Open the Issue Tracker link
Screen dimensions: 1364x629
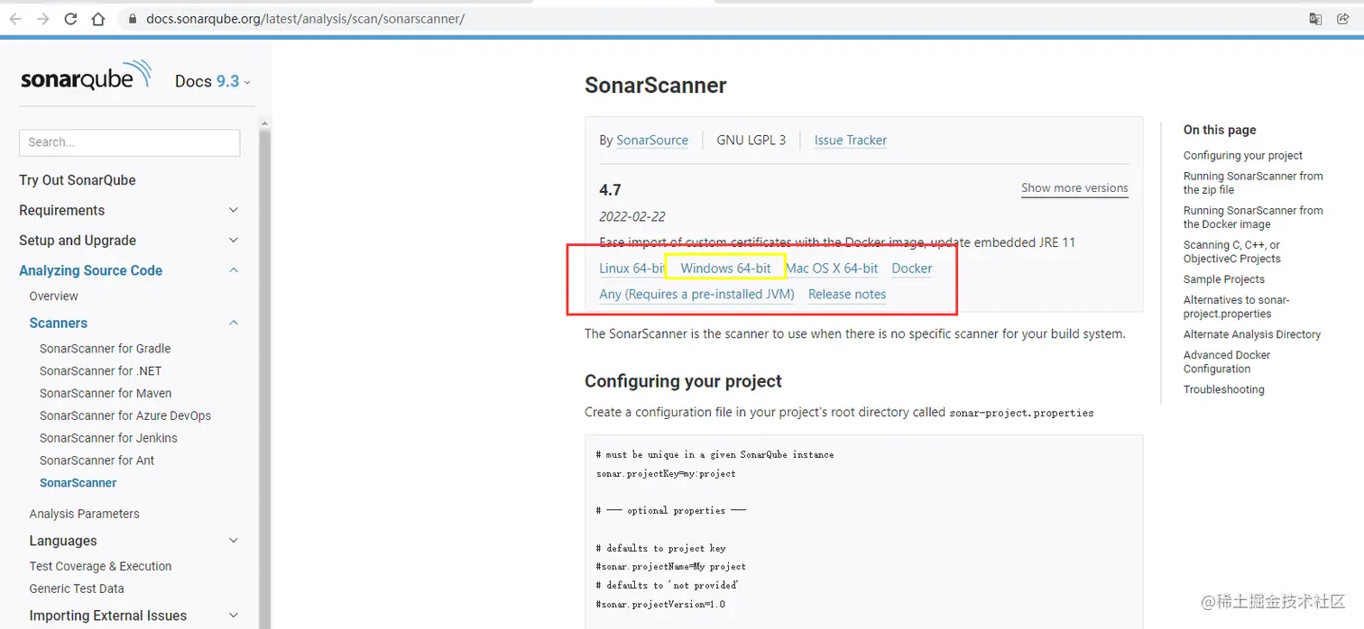click(851, 141)
